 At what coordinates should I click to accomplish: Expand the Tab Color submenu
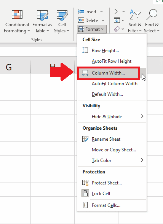pos(112,160)
